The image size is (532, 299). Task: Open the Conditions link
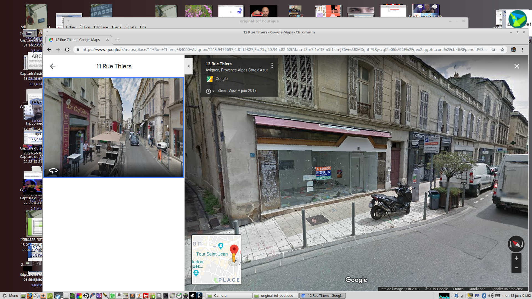477,289
